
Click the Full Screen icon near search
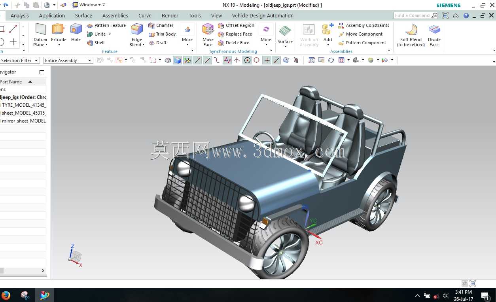pos(445,15)
